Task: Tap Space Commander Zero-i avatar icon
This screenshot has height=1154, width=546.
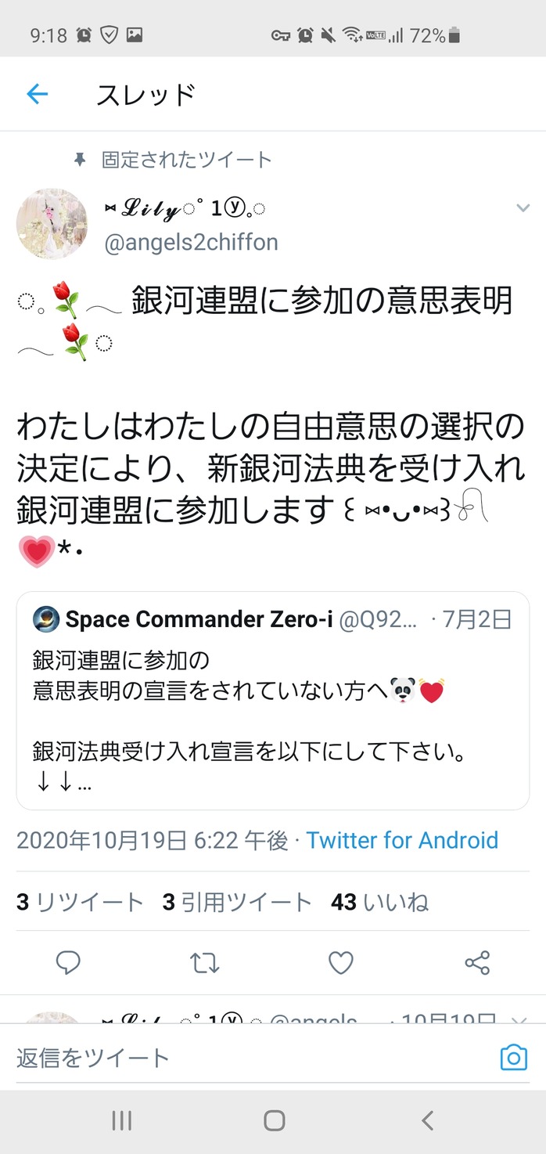Action: pos(46,619)
